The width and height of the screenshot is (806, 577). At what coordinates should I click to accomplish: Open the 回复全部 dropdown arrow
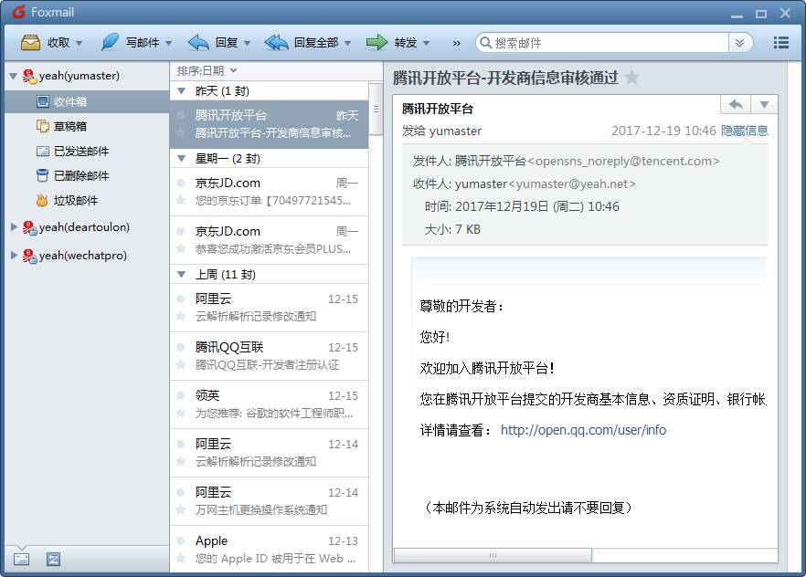click(348, 43)
